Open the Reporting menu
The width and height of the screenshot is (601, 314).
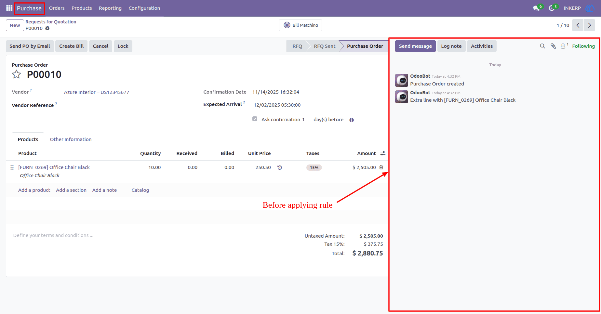110,8
